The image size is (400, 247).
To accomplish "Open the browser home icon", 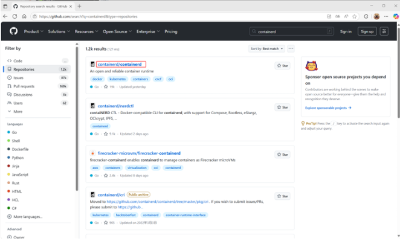I will pos(24,16).
